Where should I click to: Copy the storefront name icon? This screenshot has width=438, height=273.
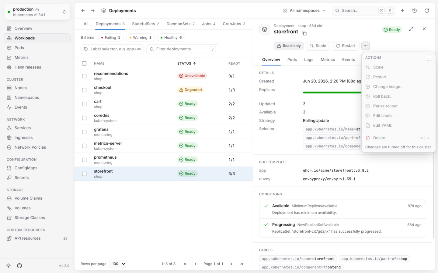coord(304,33)
